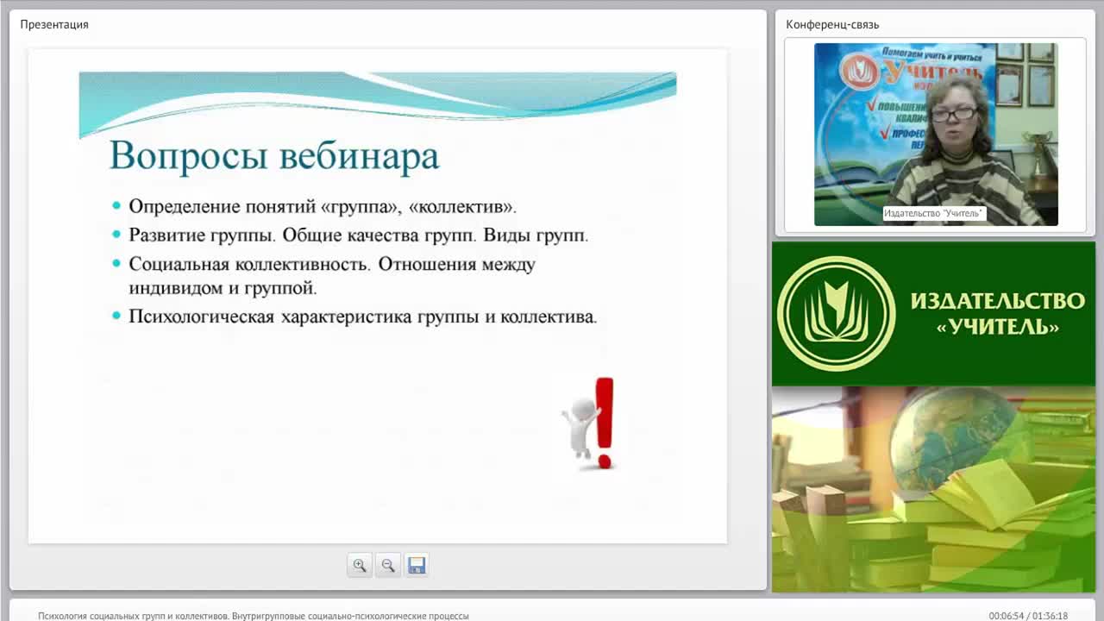Click the slide heading Вопросы вебинара
The height and width of the screenshot is (621, 1104).
(274, 156)
